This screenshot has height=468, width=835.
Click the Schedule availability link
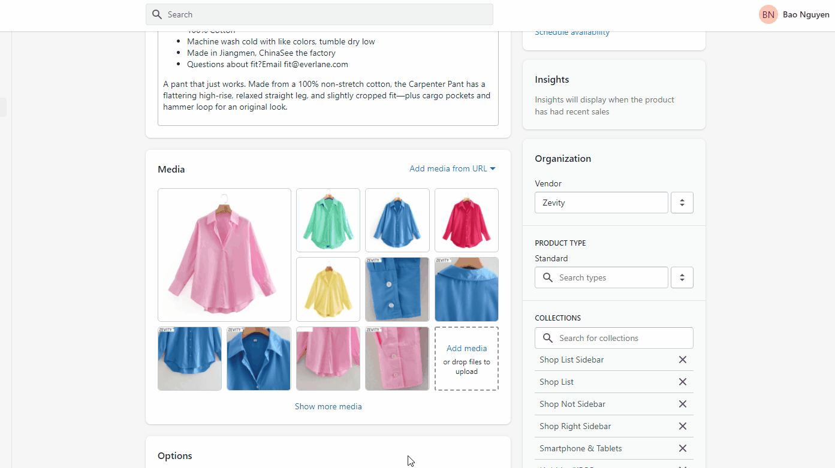click(x=572, y=32)
